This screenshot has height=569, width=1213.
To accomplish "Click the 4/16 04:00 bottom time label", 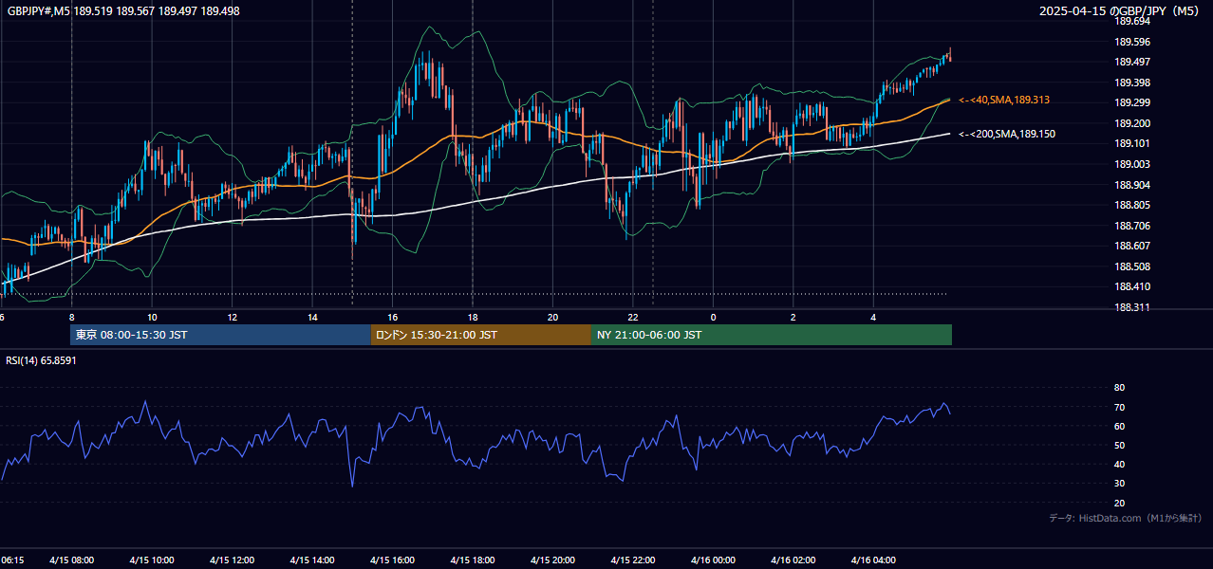I will pos(873,560).
